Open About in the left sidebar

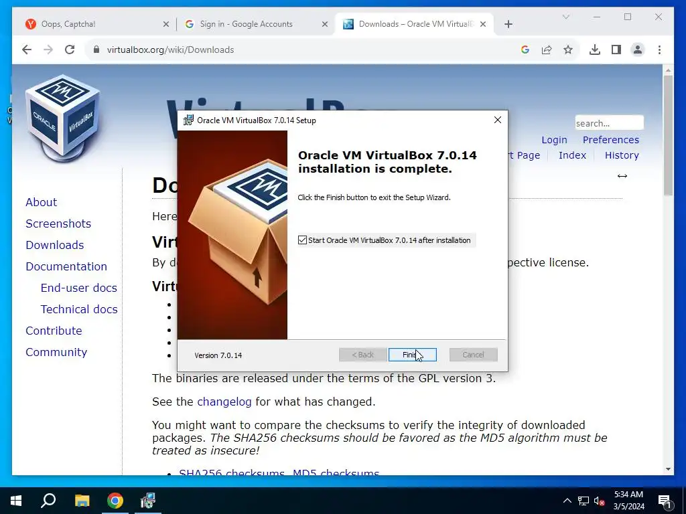(41, 202)
